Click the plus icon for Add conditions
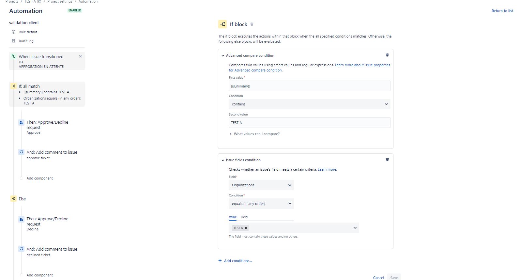 (x=220, y=261)
